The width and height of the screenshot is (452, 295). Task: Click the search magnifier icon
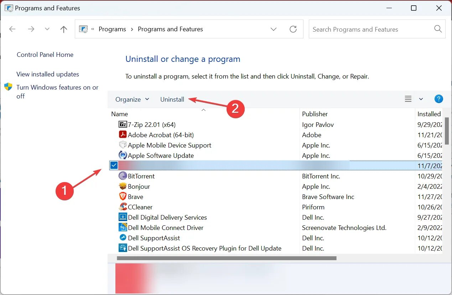(x=438, y=29)
